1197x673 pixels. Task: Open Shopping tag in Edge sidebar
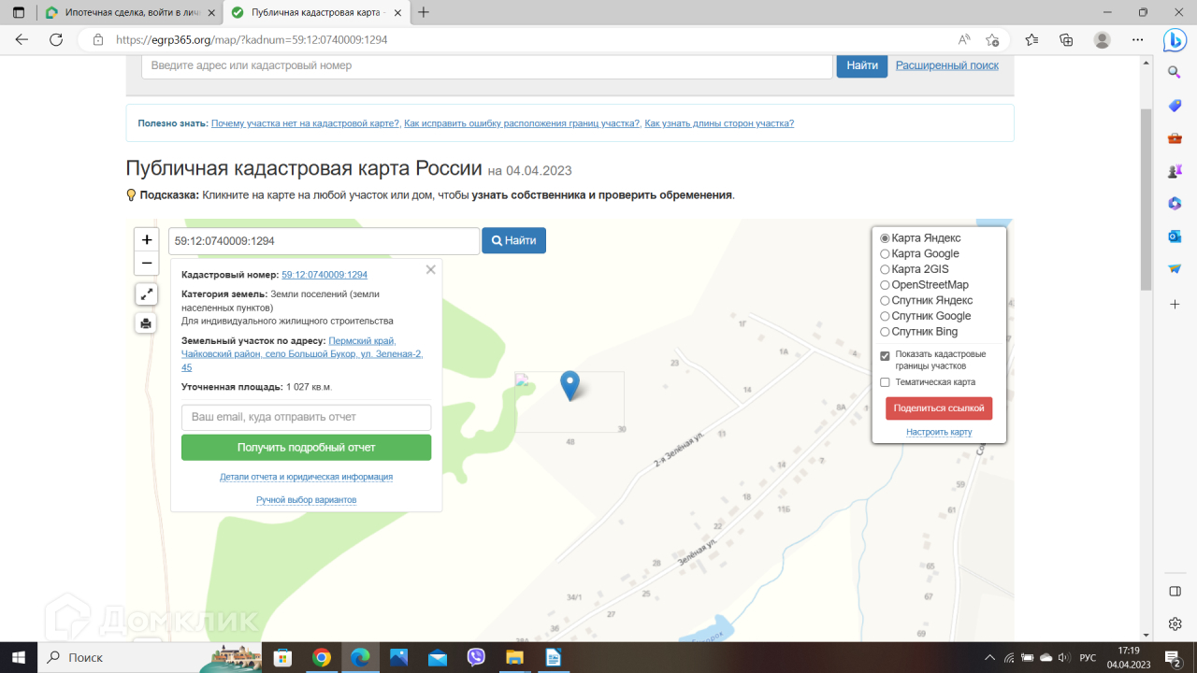point(1175,106)
